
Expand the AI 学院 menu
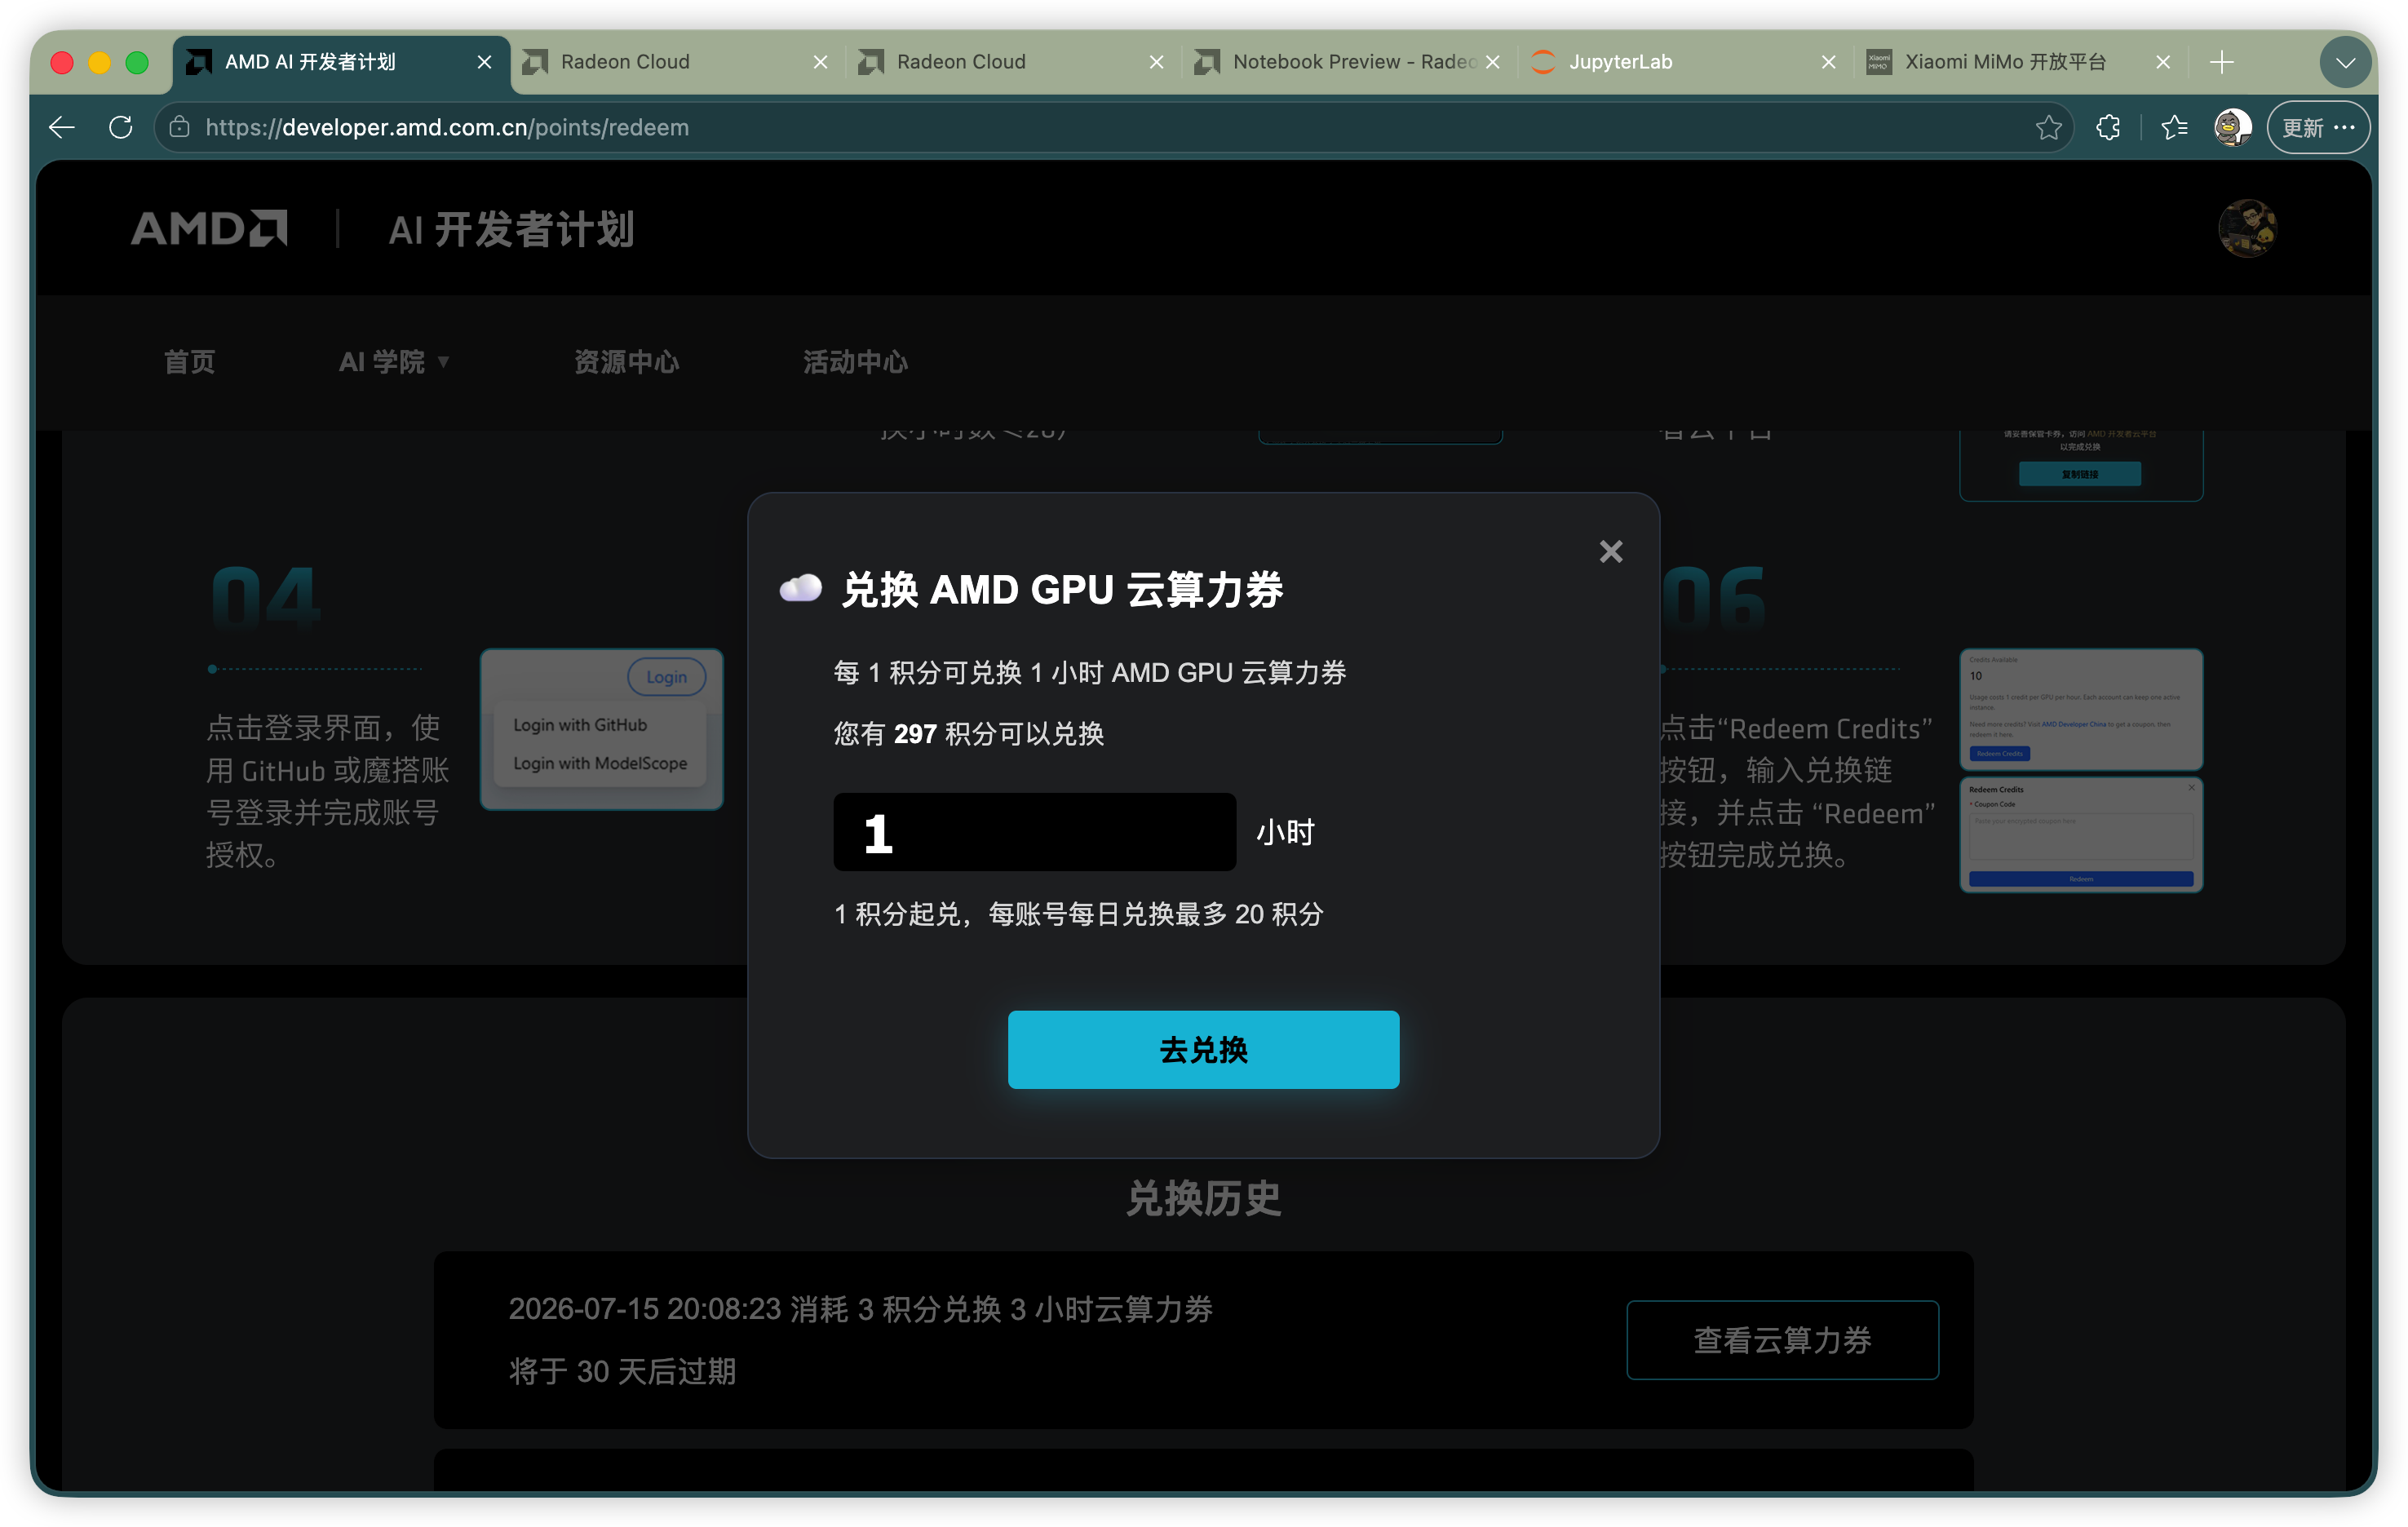tap(393, 361)
